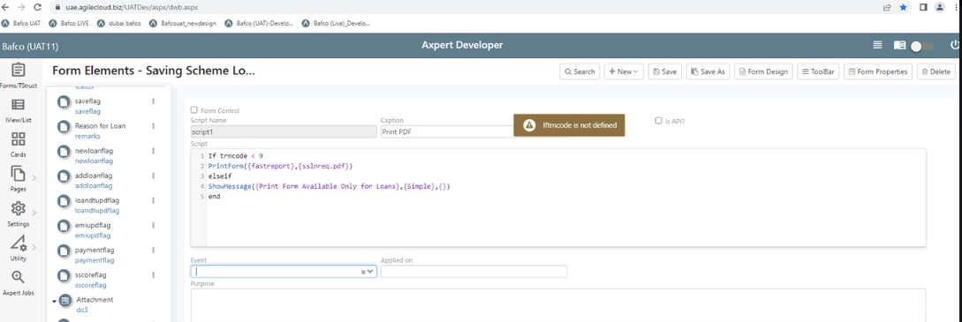This screenshot has width=962, height=322.
Task: Click the browser address bar URL
Action: [x=132, y=7]
